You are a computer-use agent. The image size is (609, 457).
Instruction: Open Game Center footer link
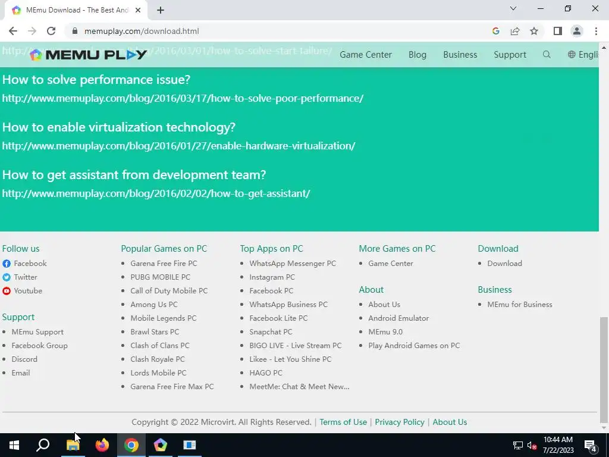point(390,264)
